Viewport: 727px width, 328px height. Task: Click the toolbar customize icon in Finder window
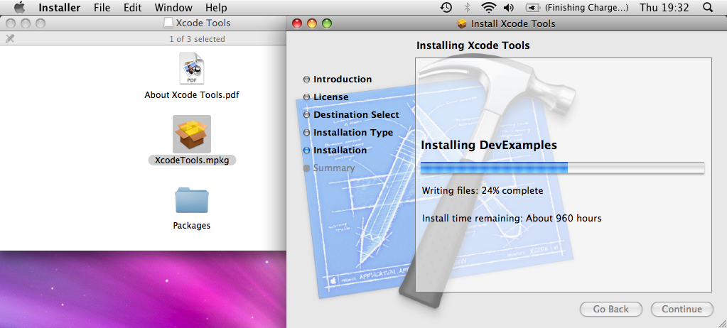click(10, 38)
